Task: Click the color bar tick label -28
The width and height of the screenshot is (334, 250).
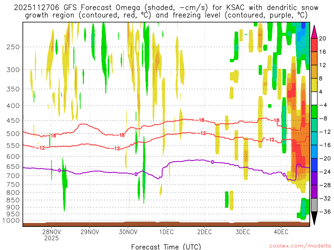Action: pyautogui.click(x=325, y=185)
